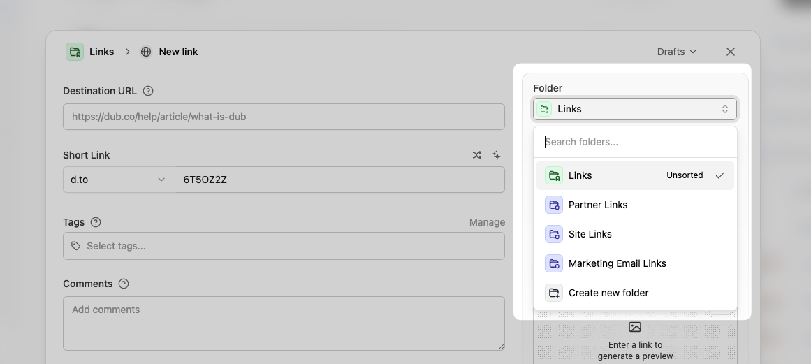This screenshot has height=364, width=811.
Task: Click the Short Link label
Action: tap(87, 155)
